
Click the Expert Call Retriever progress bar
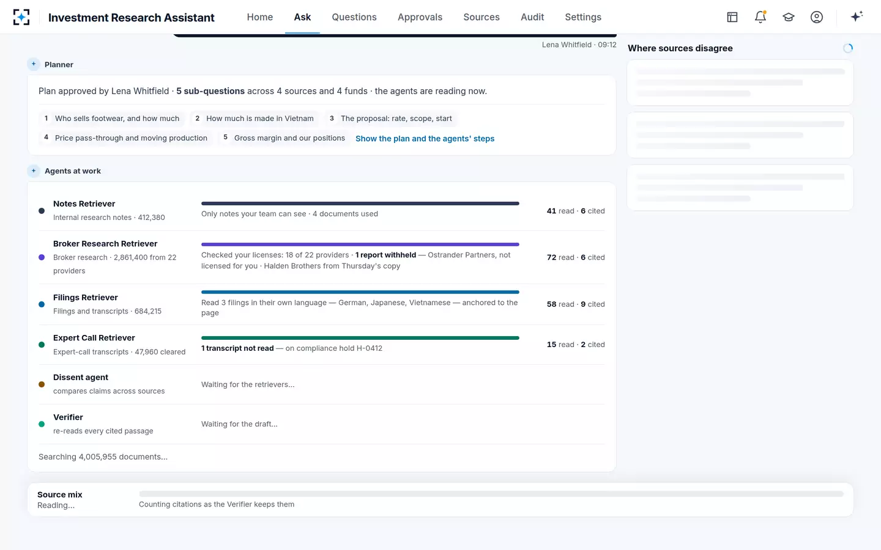(360, 338)
